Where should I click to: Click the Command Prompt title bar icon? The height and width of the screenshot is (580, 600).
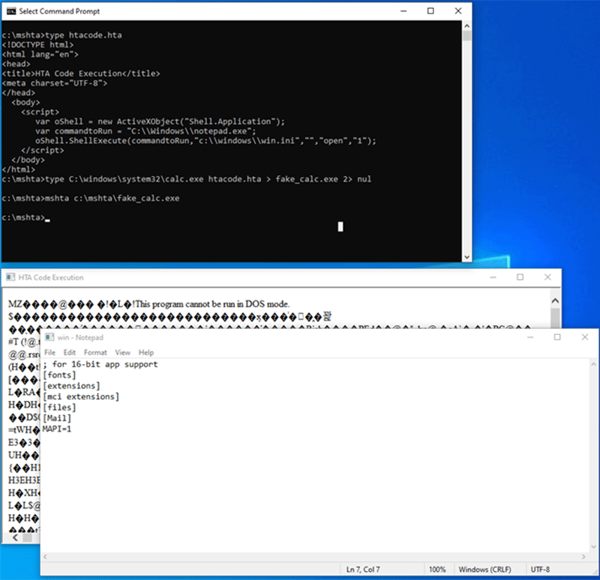coord(11,11)
